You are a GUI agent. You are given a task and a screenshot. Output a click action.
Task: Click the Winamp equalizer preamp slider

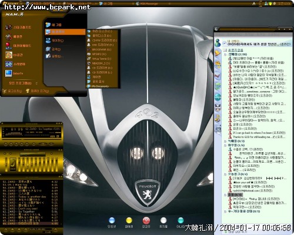(x=6, y=164)
